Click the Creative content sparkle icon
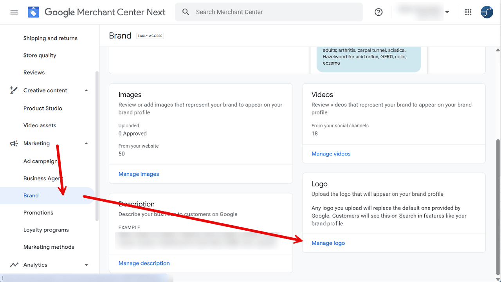Viewport: 501px width, 282px height. (14, 90)
